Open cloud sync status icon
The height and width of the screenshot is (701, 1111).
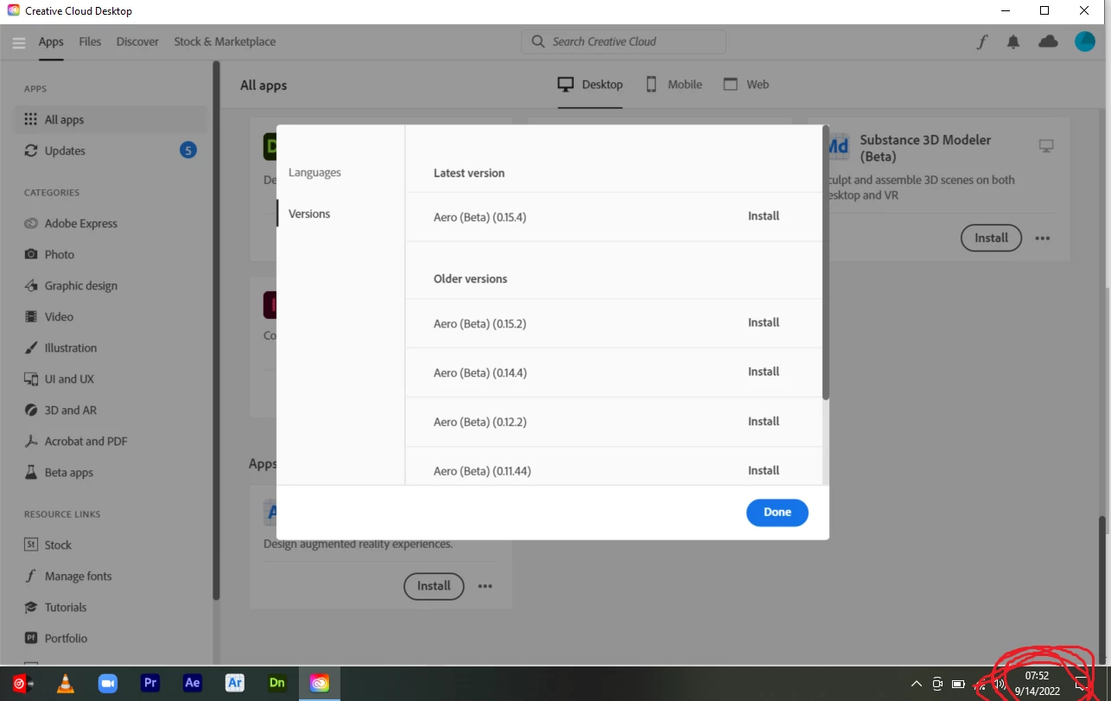click(1048, 41)
